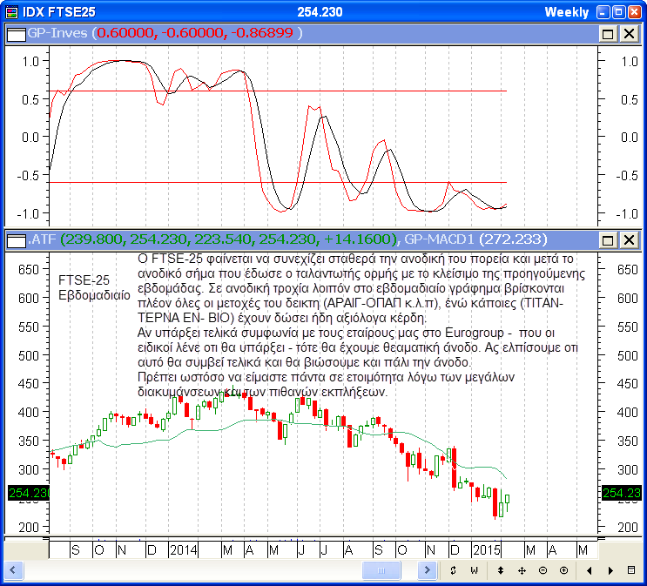Close the GP-Inves indicator pane
Image resolution: width=647 pixels, height=586 pixels.
point(629,33)
